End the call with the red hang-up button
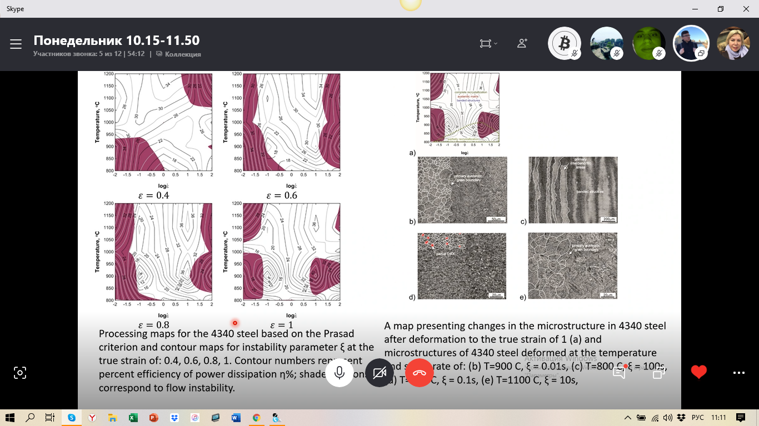 pos(420,373)
